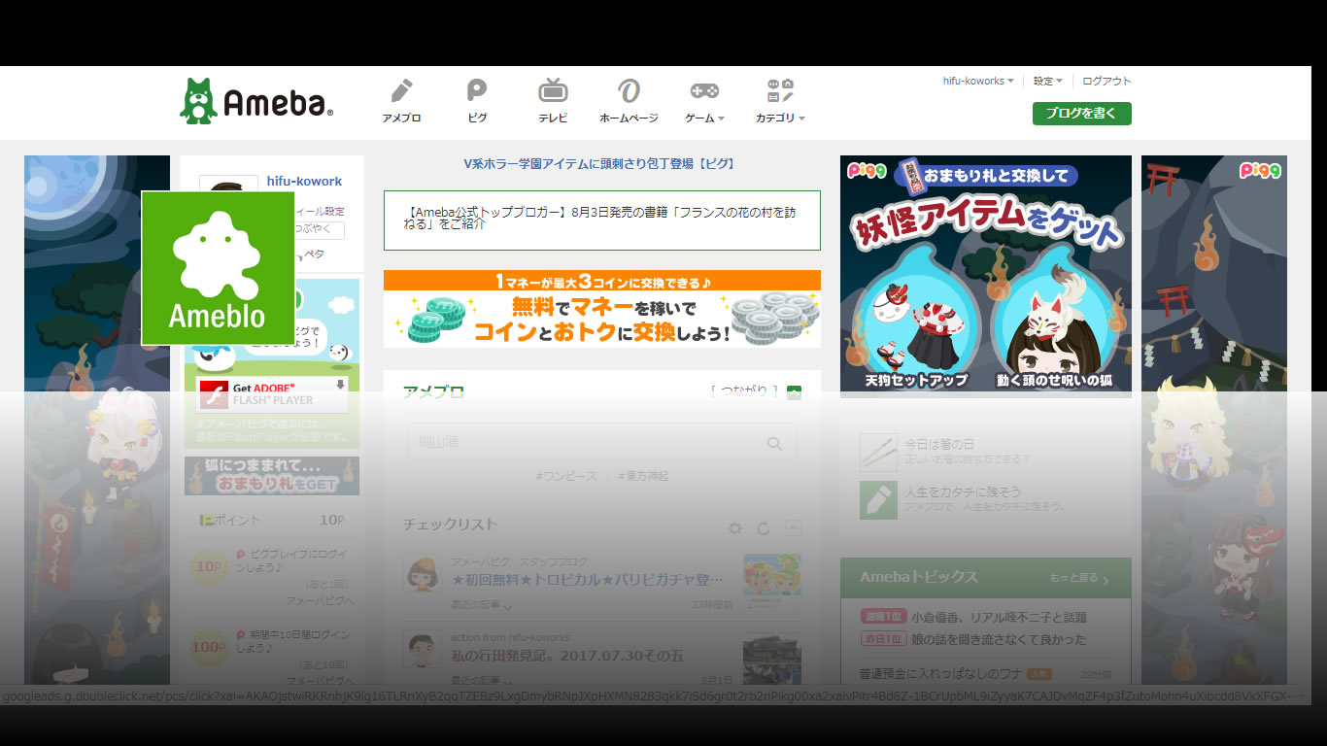The height and width of the screenshot is (746, 1327).
Task: Click アメーバピグへ under 10P mission
Action: (x=321, y=601)
